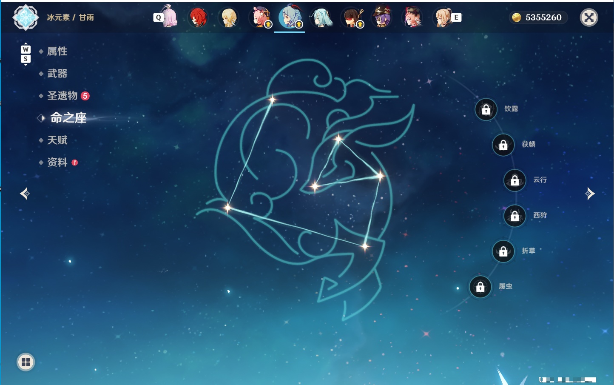
Task: Choose the pink-haired character with Q key
Action: click(168, 17)
